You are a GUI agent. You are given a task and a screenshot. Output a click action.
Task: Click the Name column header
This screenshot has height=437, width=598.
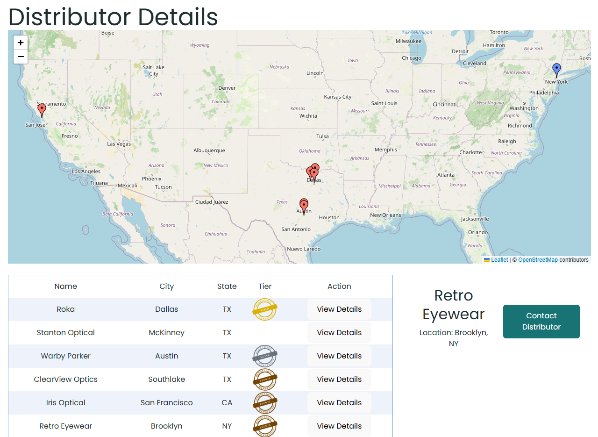66,287
